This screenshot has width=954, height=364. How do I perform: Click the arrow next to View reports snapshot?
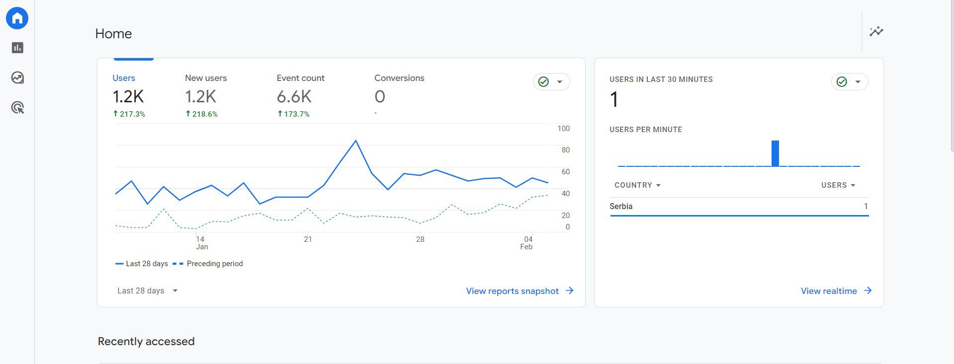[570, 291]
